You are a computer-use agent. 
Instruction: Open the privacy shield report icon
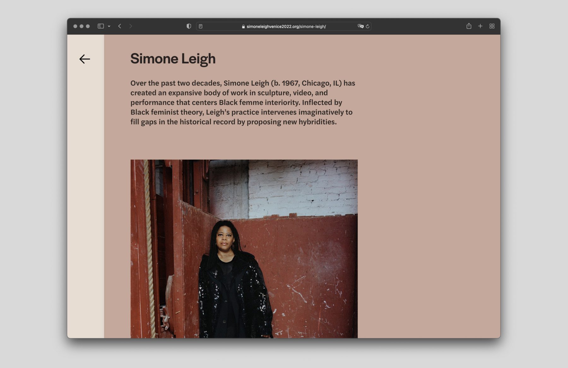click(x=189, y=26)
